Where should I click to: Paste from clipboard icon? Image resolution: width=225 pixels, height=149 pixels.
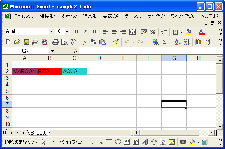point(103,42)
